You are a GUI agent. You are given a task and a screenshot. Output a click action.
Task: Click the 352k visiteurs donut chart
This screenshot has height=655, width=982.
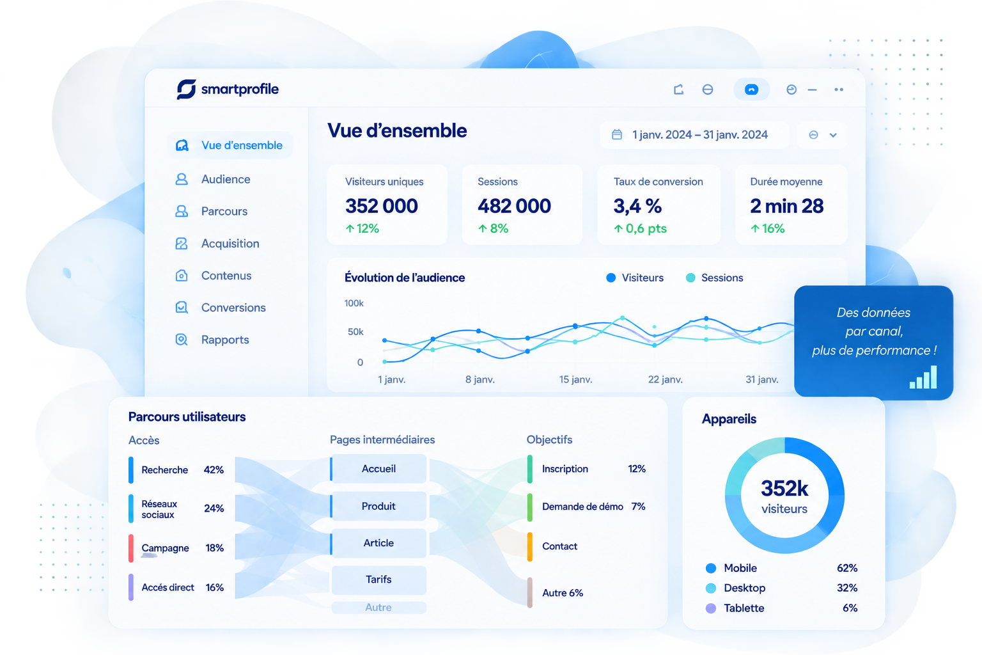[784, 496]
